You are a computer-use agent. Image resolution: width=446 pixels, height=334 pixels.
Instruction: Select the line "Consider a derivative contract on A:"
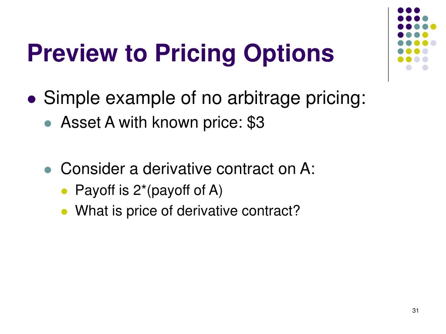tap(188, 169)
